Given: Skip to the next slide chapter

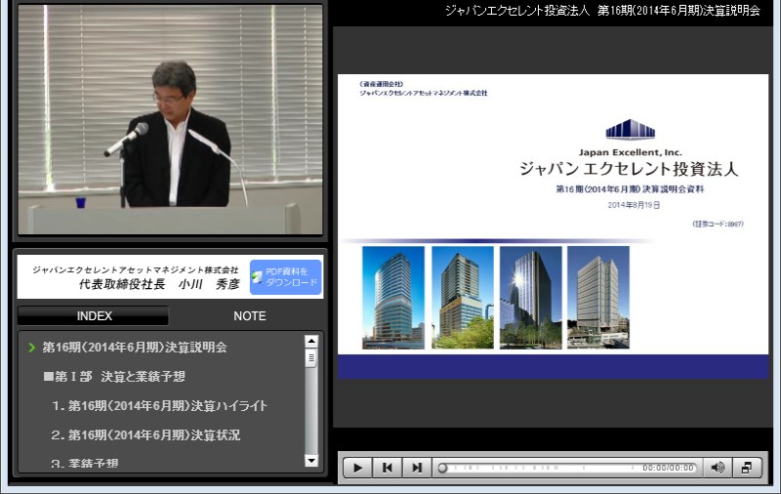Looking at the screenshot, I should tap(417, 468).
